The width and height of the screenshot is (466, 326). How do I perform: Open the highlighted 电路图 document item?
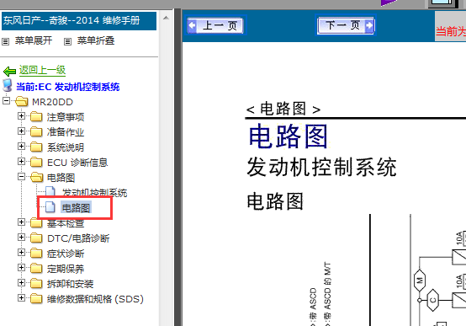click(x=76, y=208)
